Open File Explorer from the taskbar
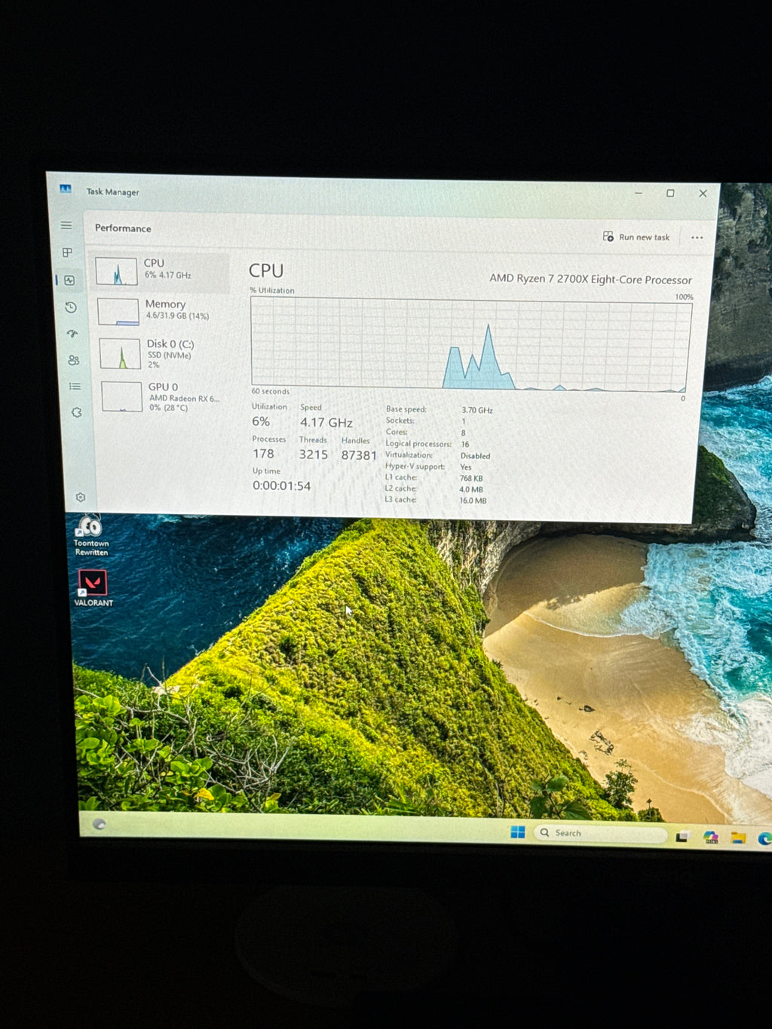 [738, 838]
